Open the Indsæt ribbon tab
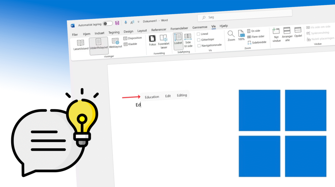 [100, 33]
